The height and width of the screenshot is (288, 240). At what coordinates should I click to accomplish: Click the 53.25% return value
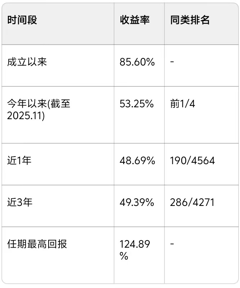(x=137, y=104)
